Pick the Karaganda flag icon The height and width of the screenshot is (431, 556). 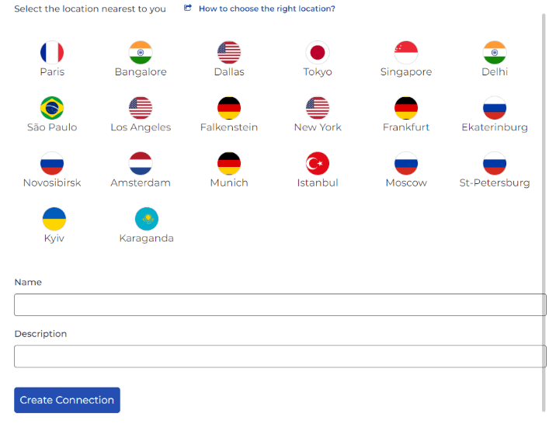(x=147, y=219)
